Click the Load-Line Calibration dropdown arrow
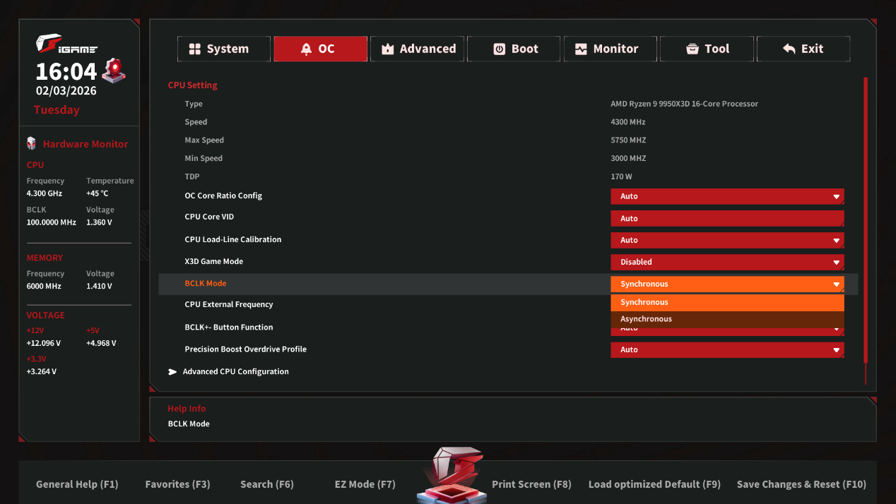Image resolution: width=896 pixels, height=504 pixels. 836,241
